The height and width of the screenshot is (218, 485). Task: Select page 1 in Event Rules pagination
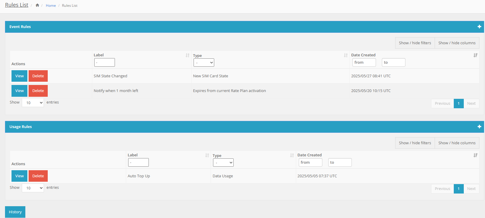click(x=458, y=104)
